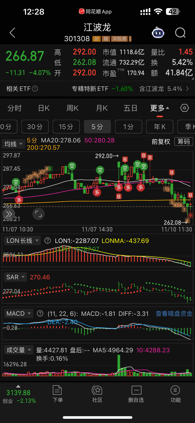Screen dimensions: 195x423
Task: Open MACD indicator dropdown
Action: tap(18, 313)
